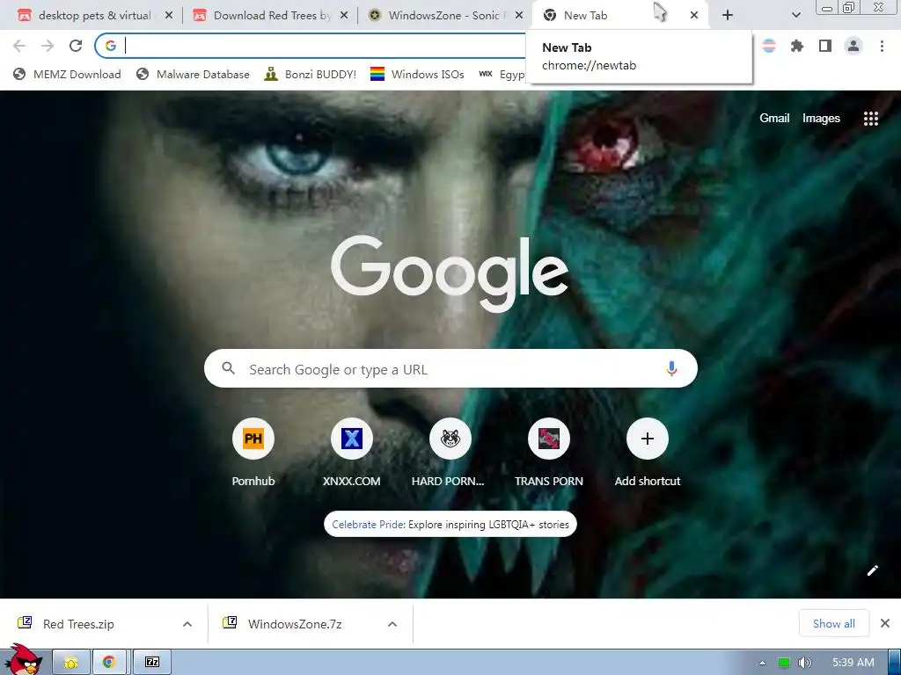Click the green network tray icon
Screen dimensions: 901x675
point(784,663)
